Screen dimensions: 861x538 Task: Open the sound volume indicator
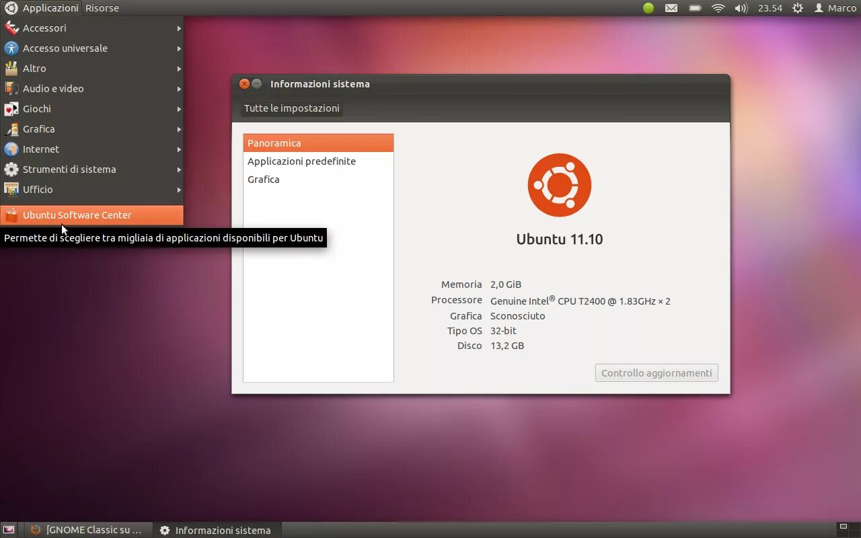tap(741, 8)
